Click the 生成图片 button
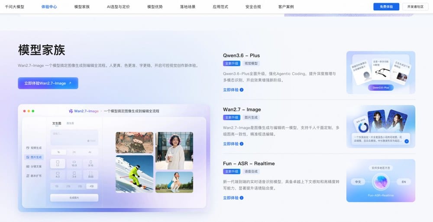433x222 pixels. (x=74, y=198)
